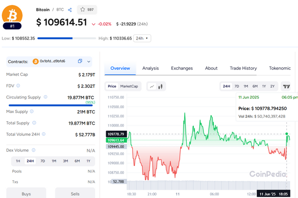Viewport: 298px width, 198px height.
Task: Show FDV info tooltip icon
Action: [x=18, y=86]
